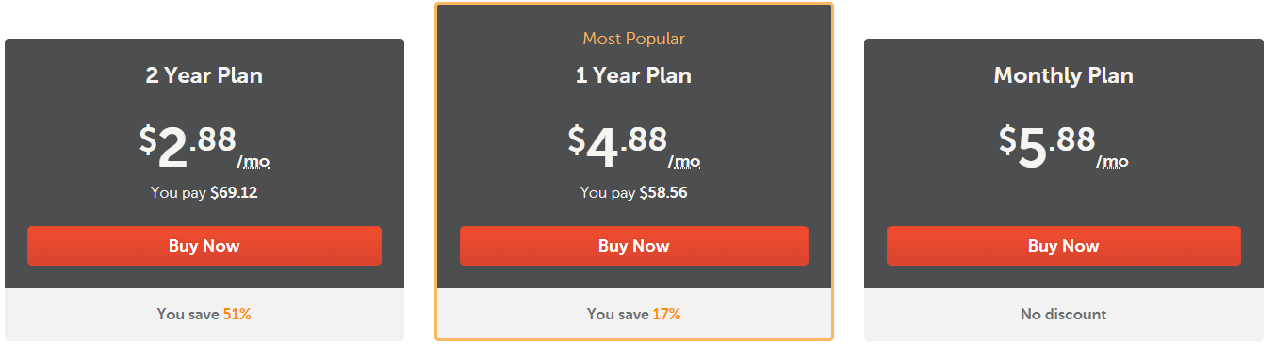Click the $69.12 total amount
1275x359 pixels.
coord(234,192)
